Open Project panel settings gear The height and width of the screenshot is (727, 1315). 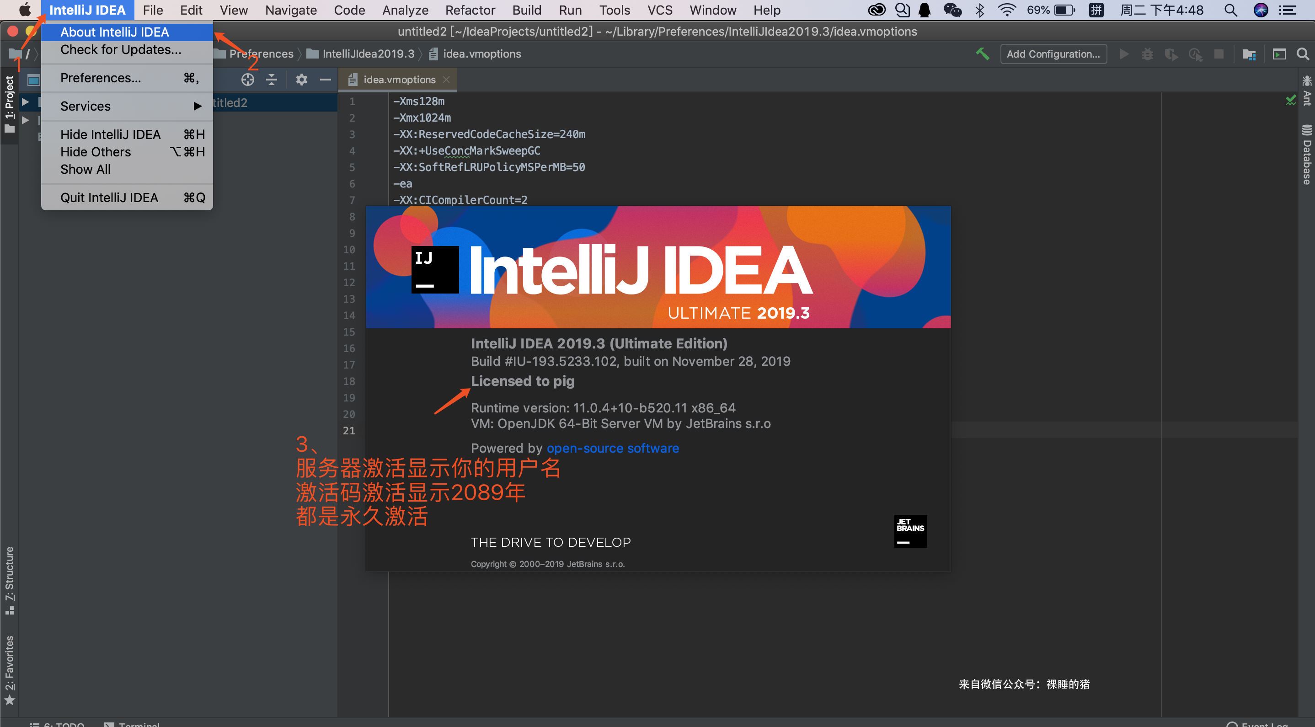click(x=302, y=79)
